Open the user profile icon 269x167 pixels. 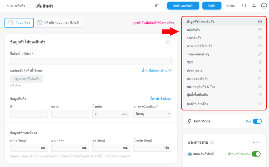pos(264,6)
